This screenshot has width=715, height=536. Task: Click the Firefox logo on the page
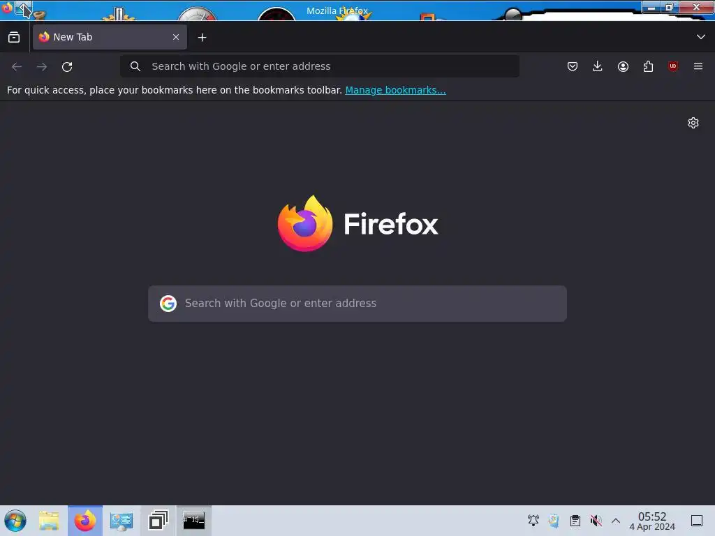[x=358, y=223]
